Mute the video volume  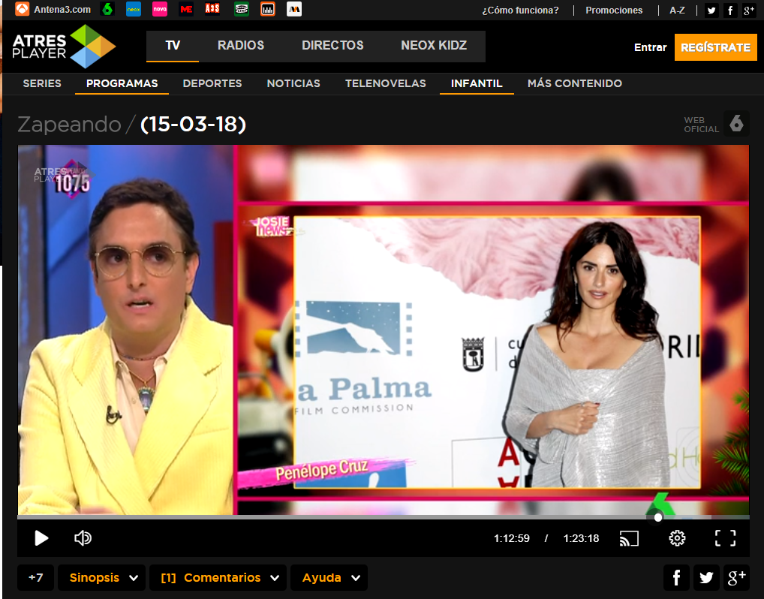[83, 538]
